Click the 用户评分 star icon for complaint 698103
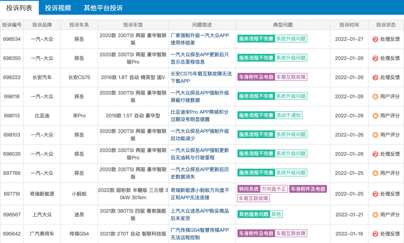The height and width of the screenshot is (243, 404). (x=375, y=135)
